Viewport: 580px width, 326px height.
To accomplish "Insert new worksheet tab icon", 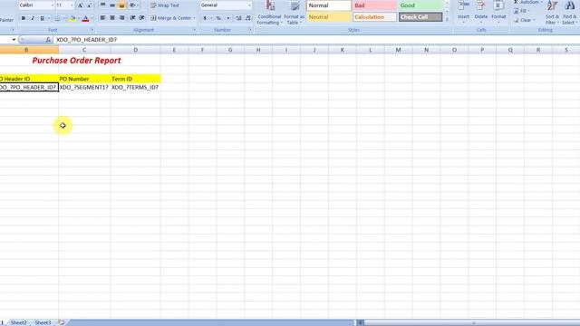I will 62,322.
